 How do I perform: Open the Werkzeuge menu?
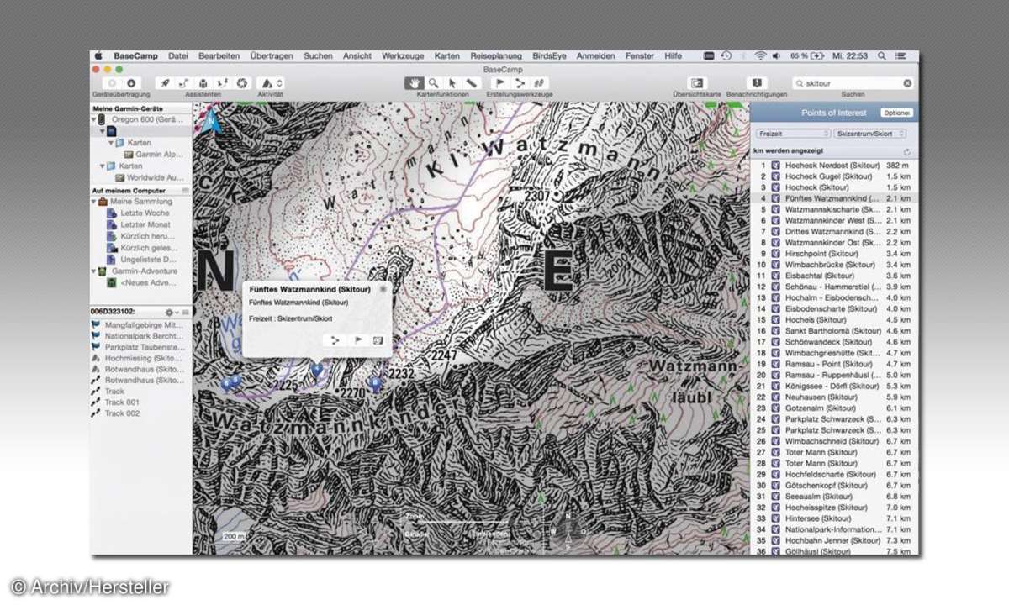point(403,55)
